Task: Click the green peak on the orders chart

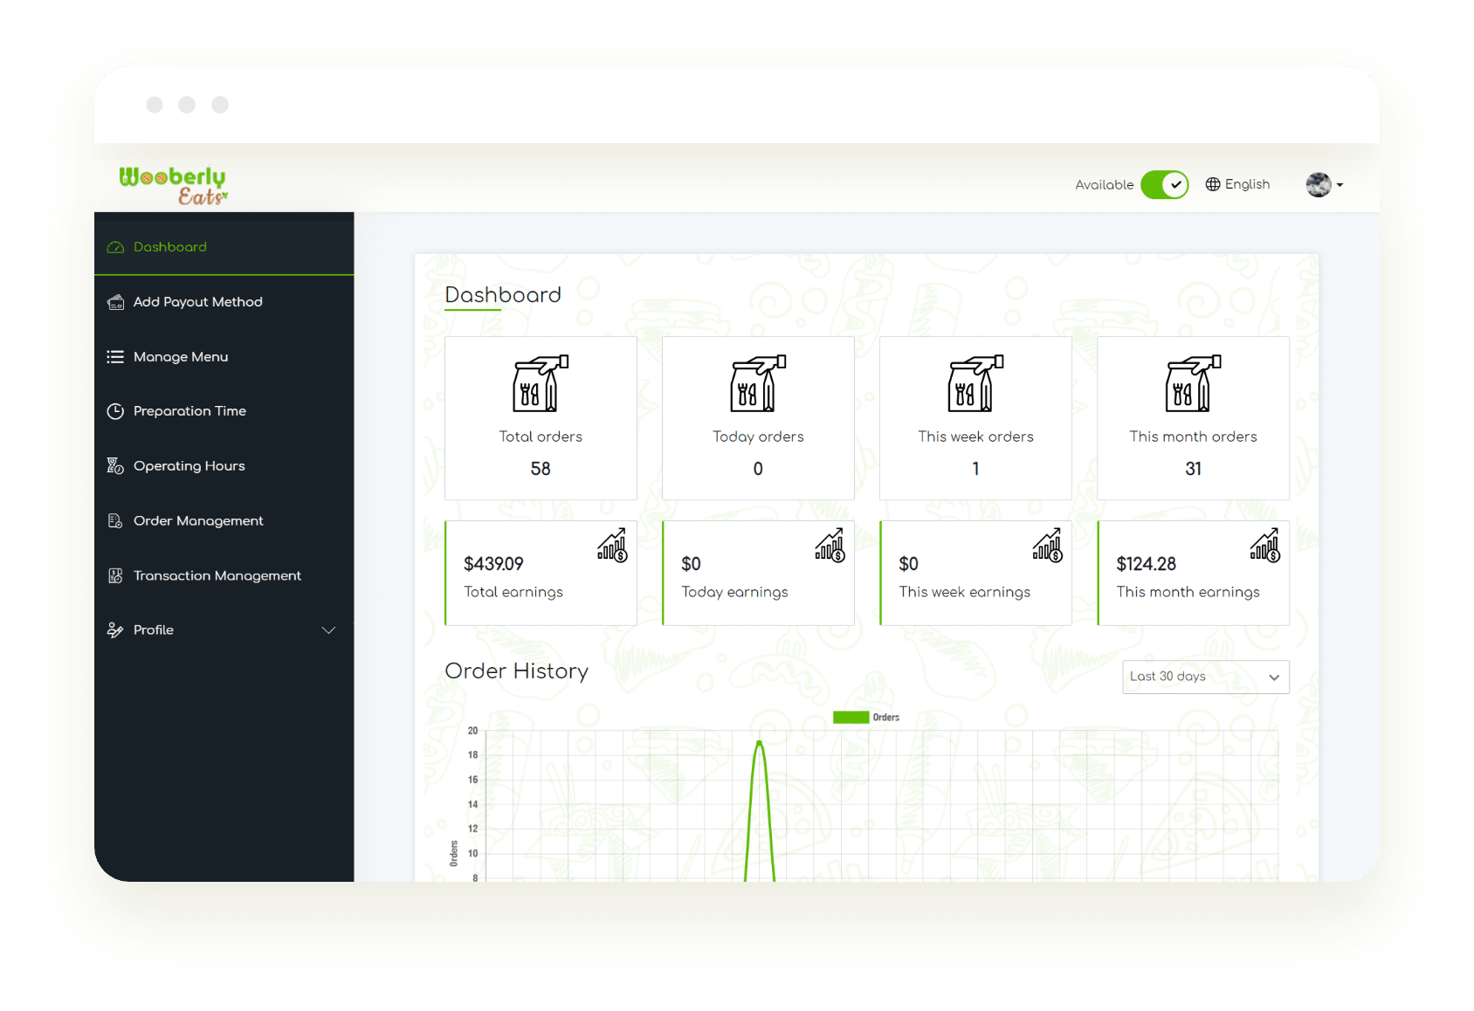Action: [x=760, y=744]
